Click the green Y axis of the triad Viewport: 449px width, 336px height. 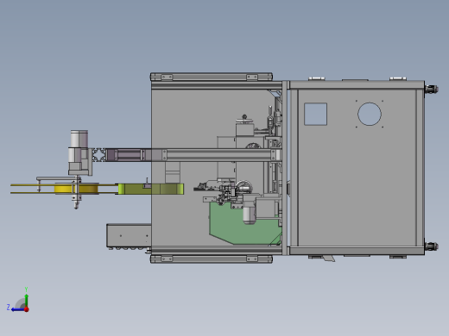click(26, 301)
